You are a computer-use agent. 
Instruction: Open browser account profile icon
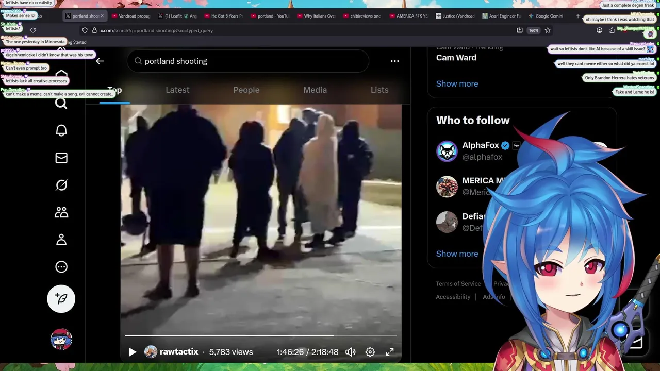[599, 30]
